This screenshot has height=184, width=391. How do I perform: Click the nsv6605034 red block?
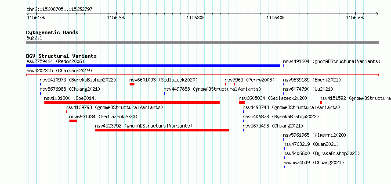click(242, 103)
